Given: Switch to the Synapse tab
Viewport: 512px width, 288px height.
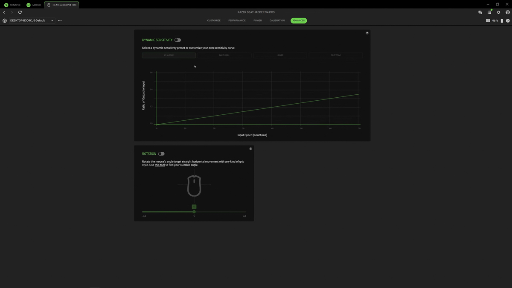Looking at the screenshot, I should [13, 5].
